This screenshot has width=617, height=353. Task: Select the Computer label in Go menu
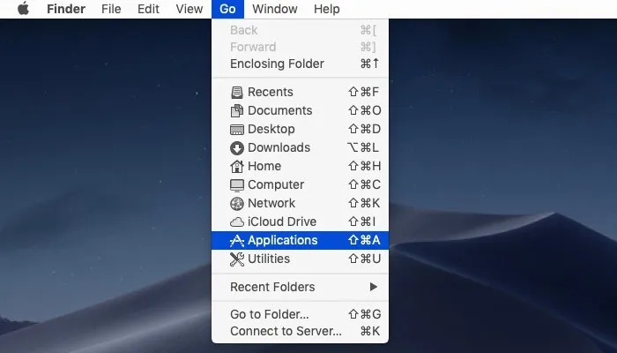[x=276, y=184]
